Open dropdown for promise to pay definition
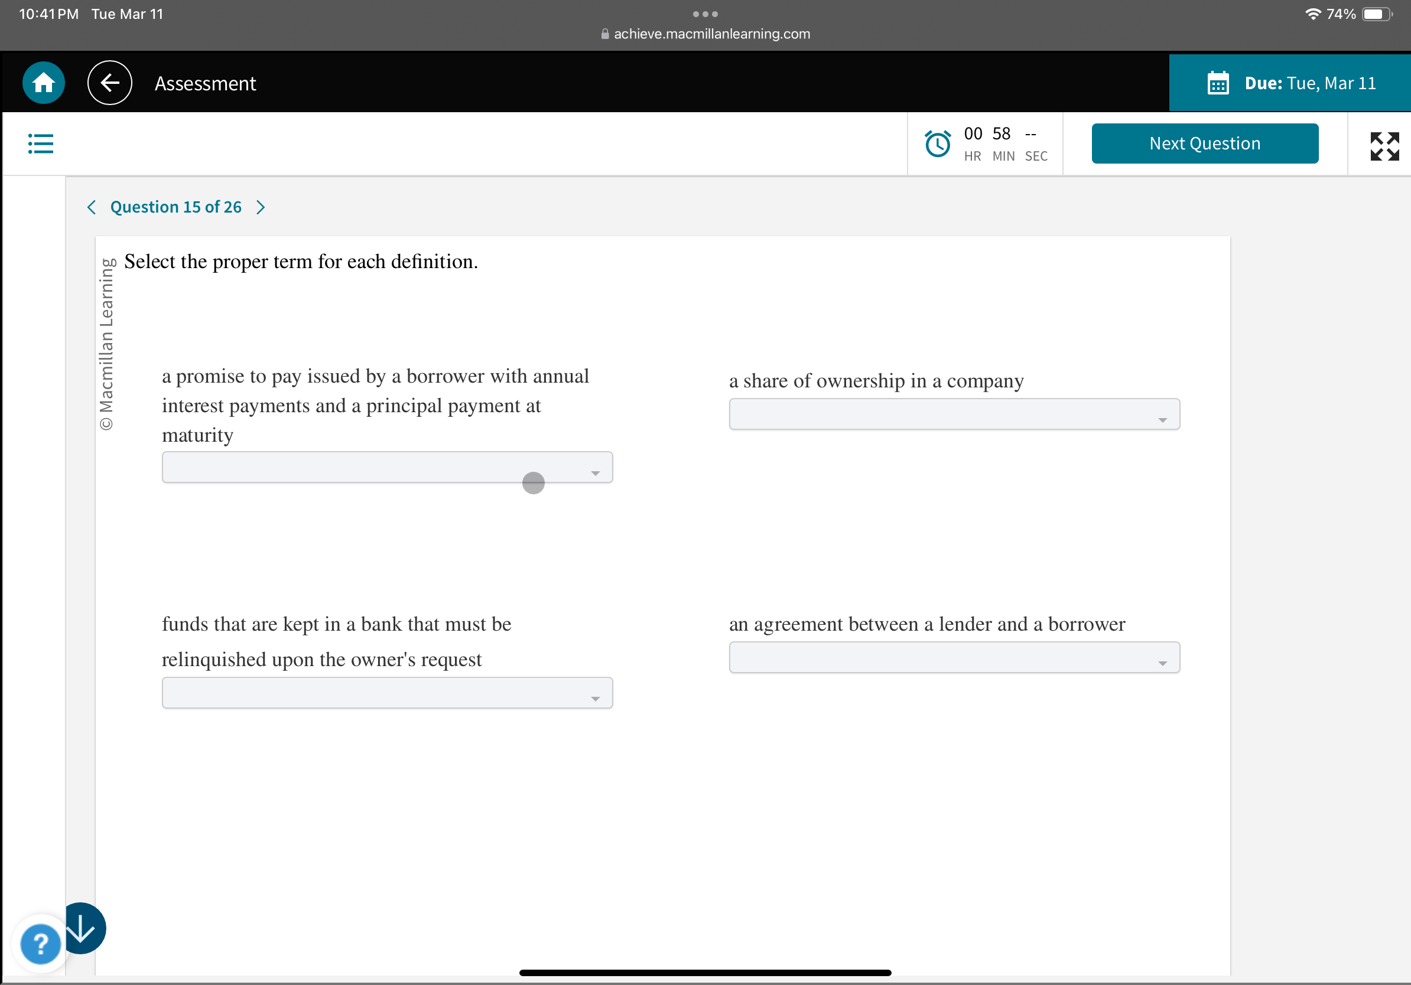The width and height of the screenshot is (1411, 985). [x=387, y=467]
